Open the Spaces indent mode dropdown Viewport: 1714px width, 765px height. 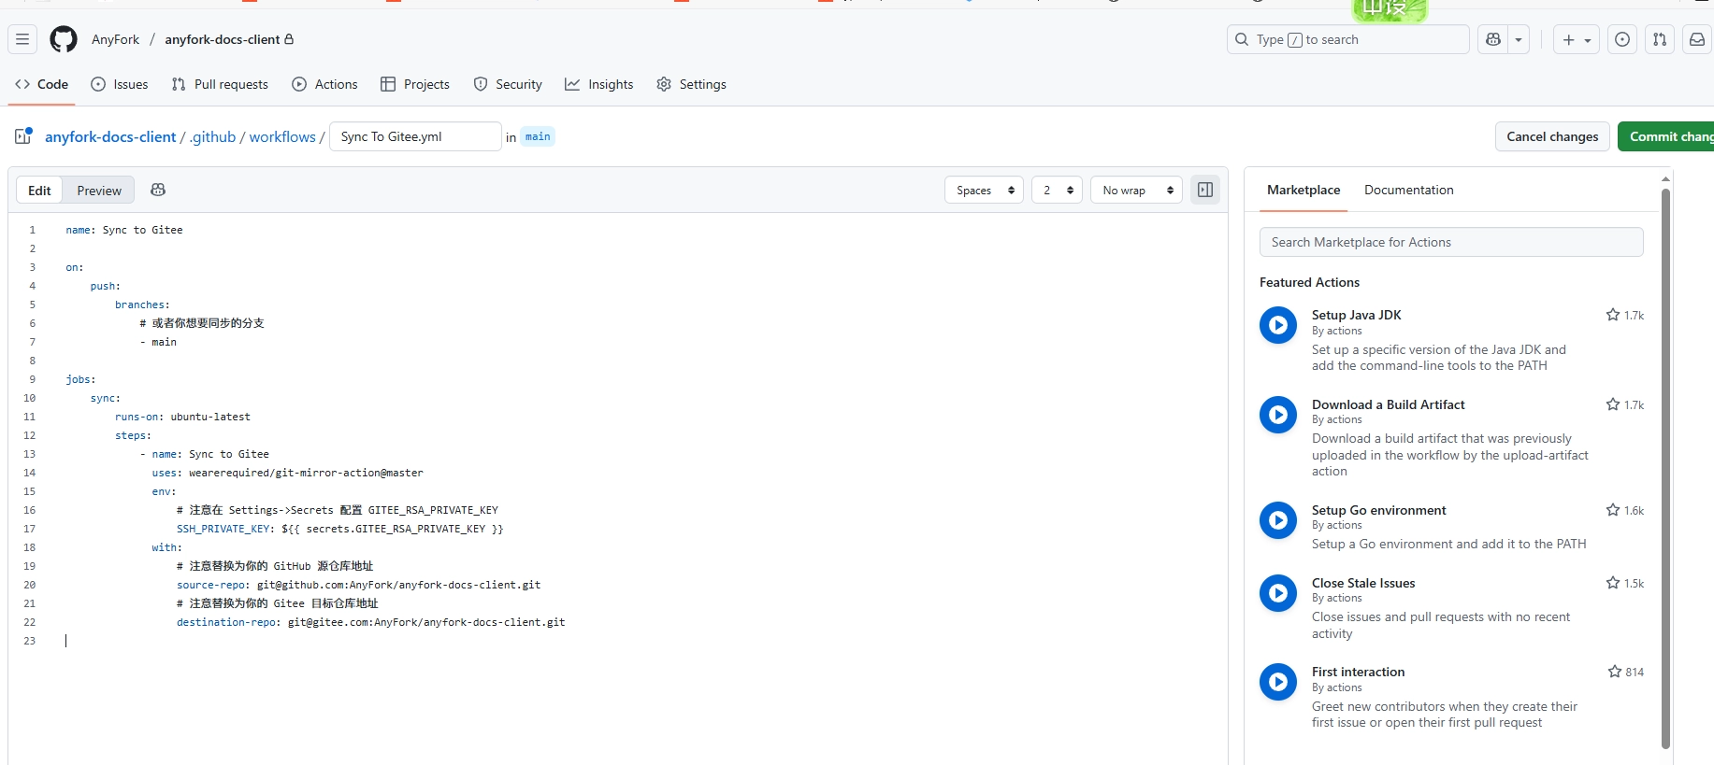tap(984, 191)
